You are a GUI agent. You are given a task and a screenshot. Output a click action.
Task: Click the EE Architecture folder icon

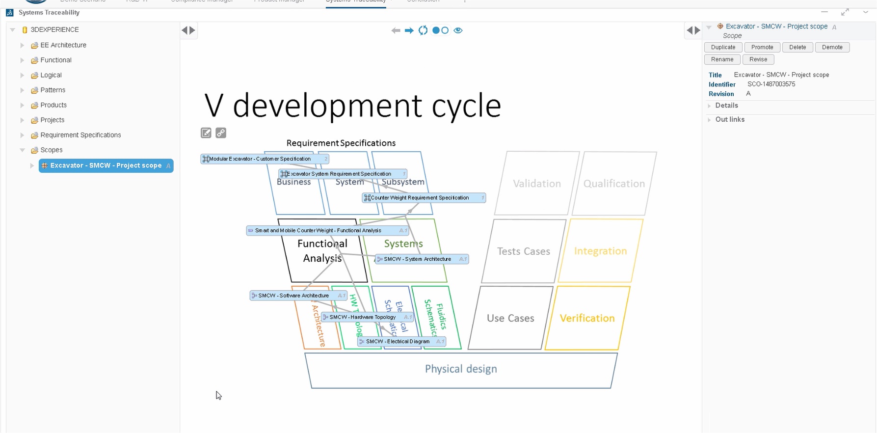(34, 45)
